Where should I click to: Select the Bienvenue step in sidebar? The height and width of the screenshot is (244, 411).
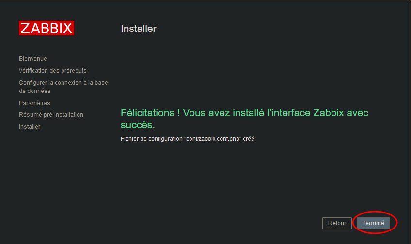(33, 59)
